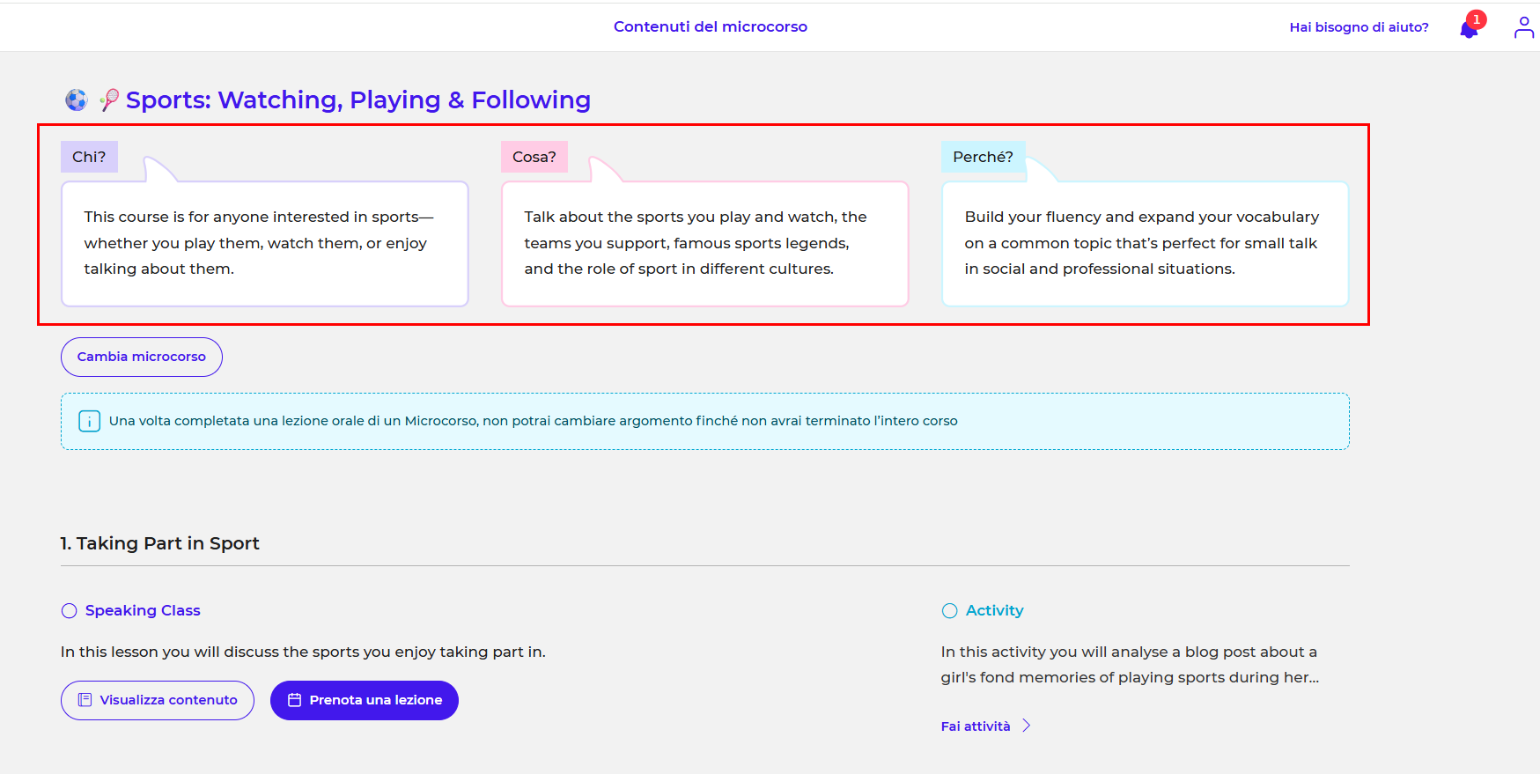Click the Speaking Class title
The width and height of the screenshot is (1540, 774).
click(x=143, y=610)
